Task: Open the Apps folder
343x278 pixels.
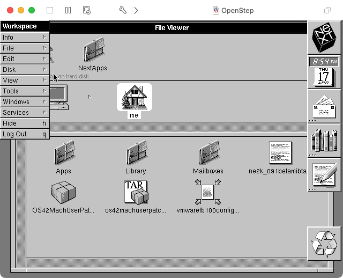Action: (64, 153)
